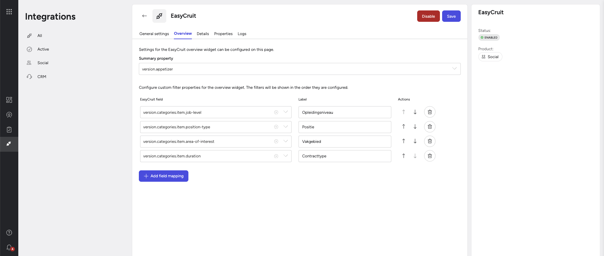Open the job-level field dropdown

[286, 112]
